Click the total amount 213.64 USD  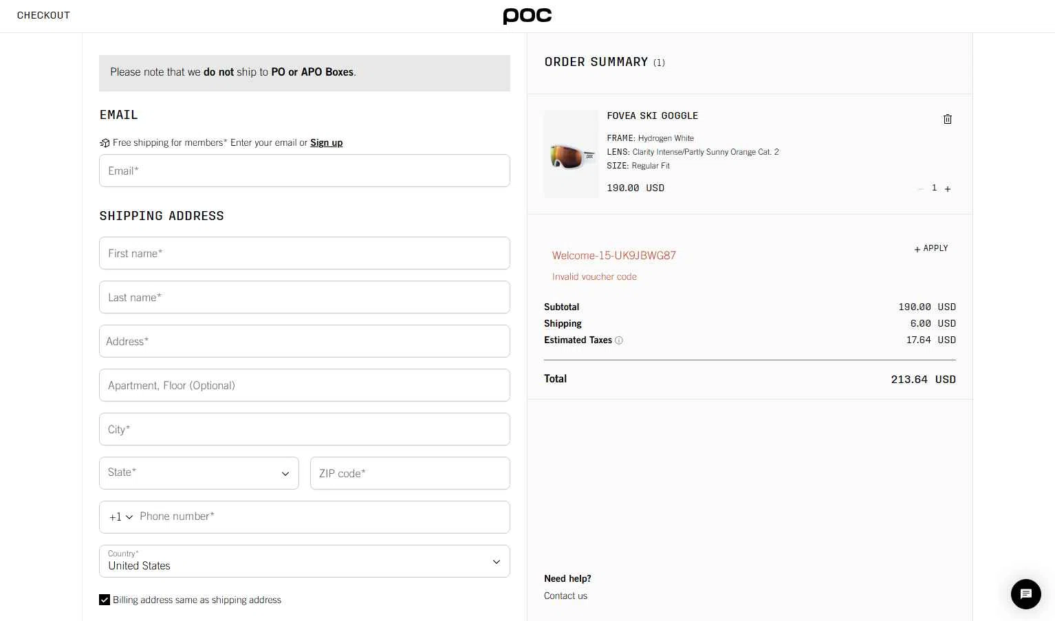(923, 380)
